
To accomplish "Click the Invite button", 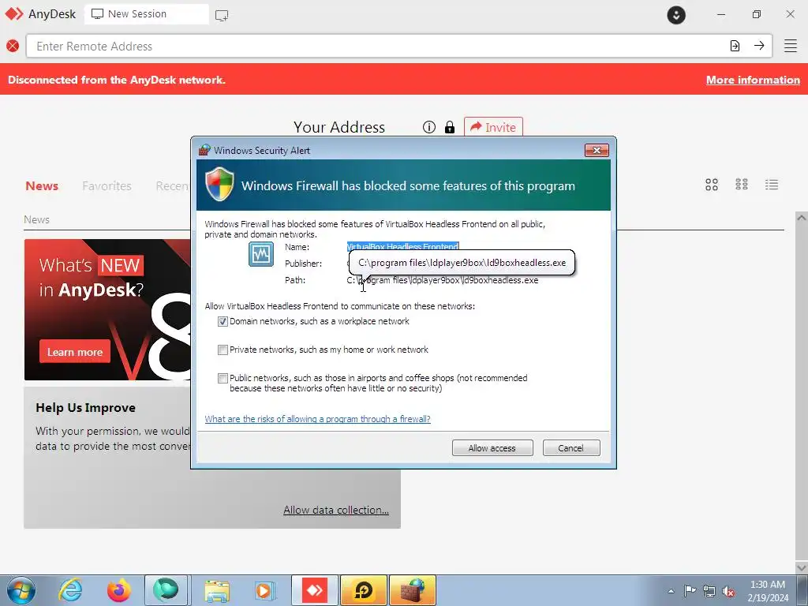I will pyautogui.click(x=493, y=127).
